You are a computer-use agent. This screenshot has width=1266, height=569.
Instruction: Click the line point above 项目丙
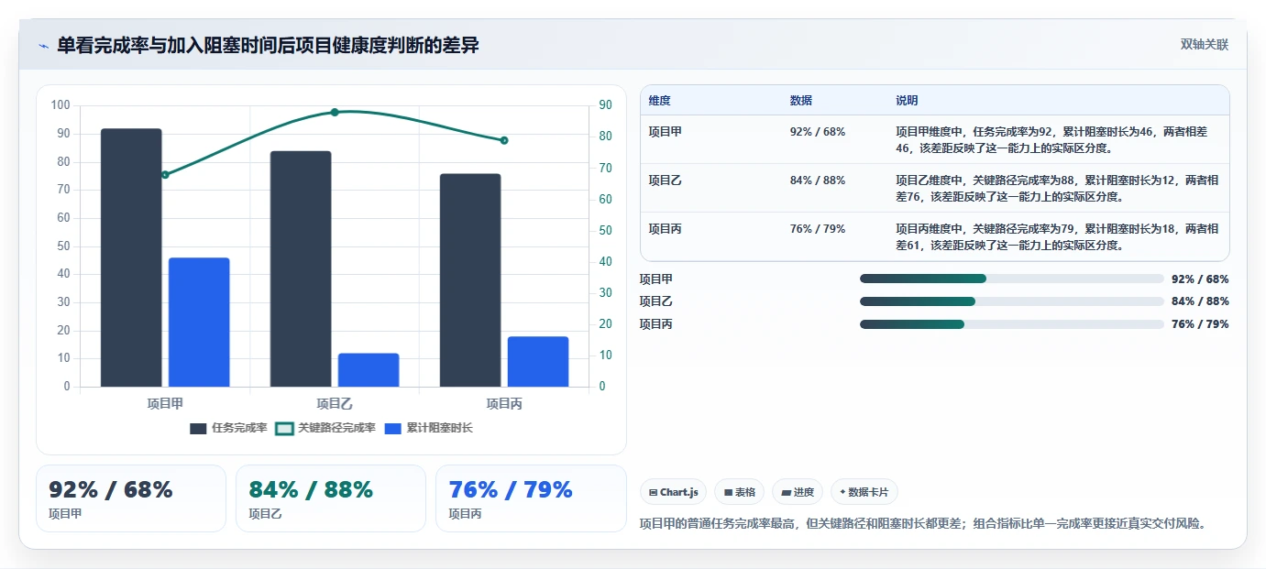point(504,140)
